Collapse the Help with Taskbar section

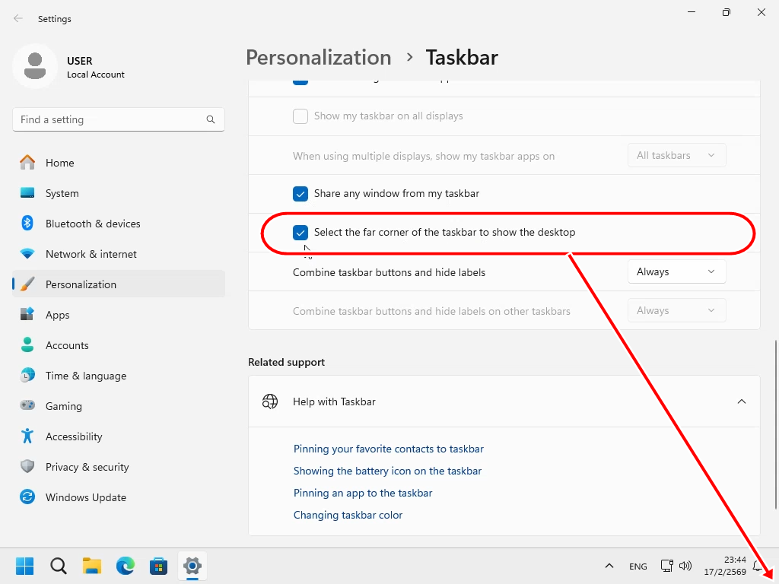(x=741, y=401)
